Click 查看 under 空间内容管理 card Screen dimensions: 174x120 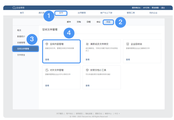point(47,59)
